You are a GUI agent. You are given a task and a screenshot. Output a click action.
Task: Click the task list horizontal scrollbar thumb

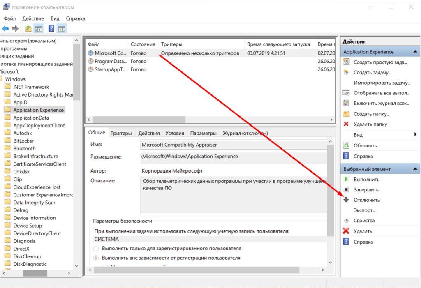point(139,120)
